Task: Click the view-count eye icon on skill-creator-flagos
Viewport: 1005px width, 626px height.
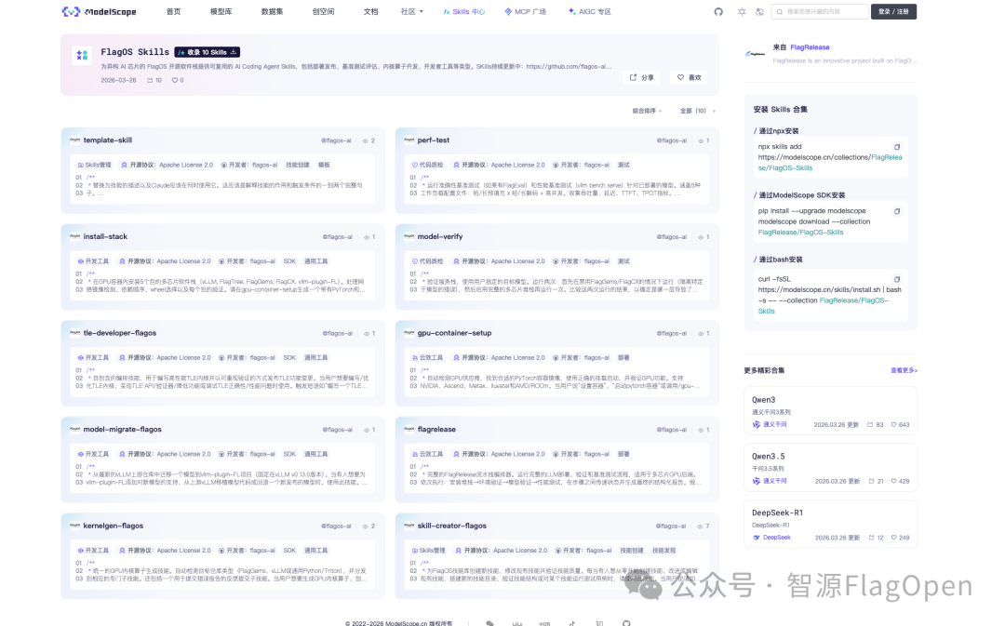Action: point(699,526)
